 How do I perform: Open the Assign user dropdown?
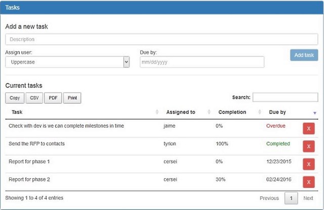pos(67,62)
